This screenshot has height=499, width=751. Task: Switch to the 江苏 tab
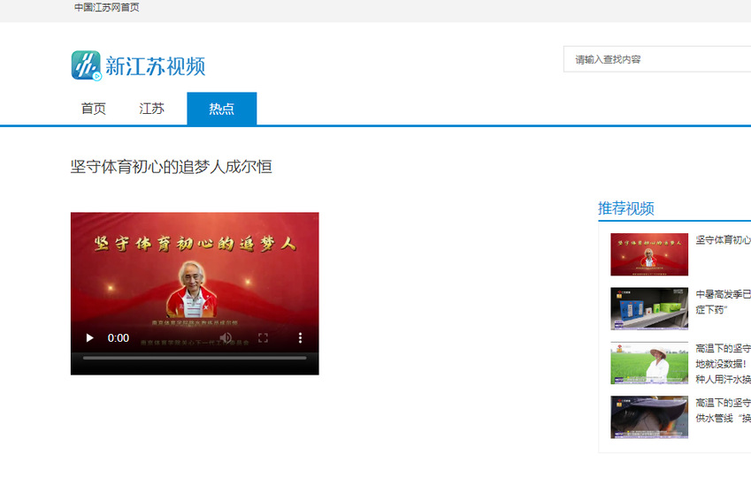(151, 109)
